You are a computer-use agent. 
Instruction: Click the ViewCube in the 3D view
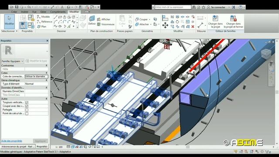pyautogui.click(x=266, y=54)
